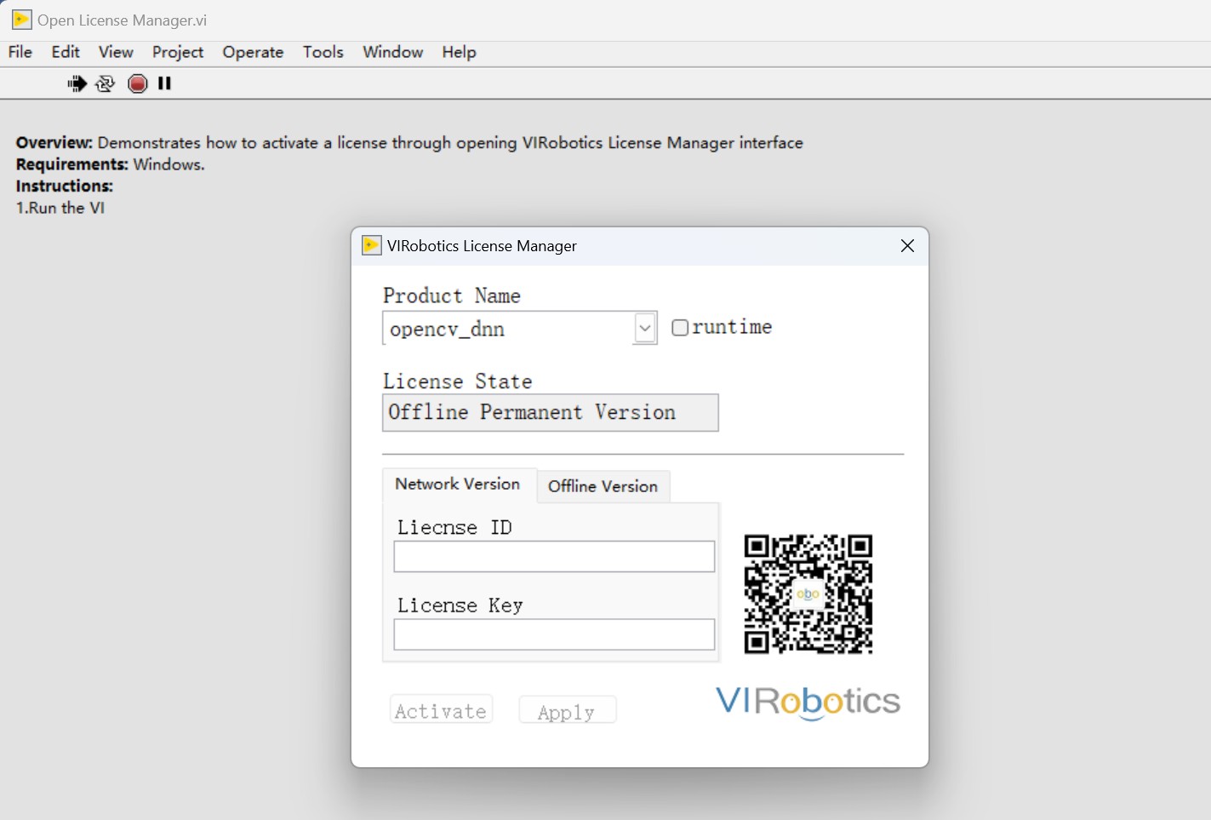Click the Run Continuously icon
The width and height of the screenshot is (1211, 820).
tap(106, 83)
